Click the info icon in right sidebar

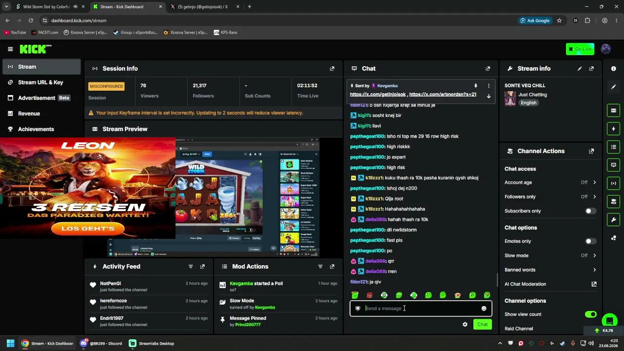coord(613,69)
